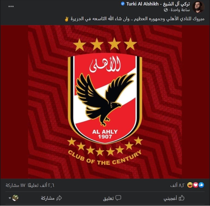Click the comment speech bubble button
This screenshot has width=210, height=206.
pyautogui.click(x=112, y=198)
